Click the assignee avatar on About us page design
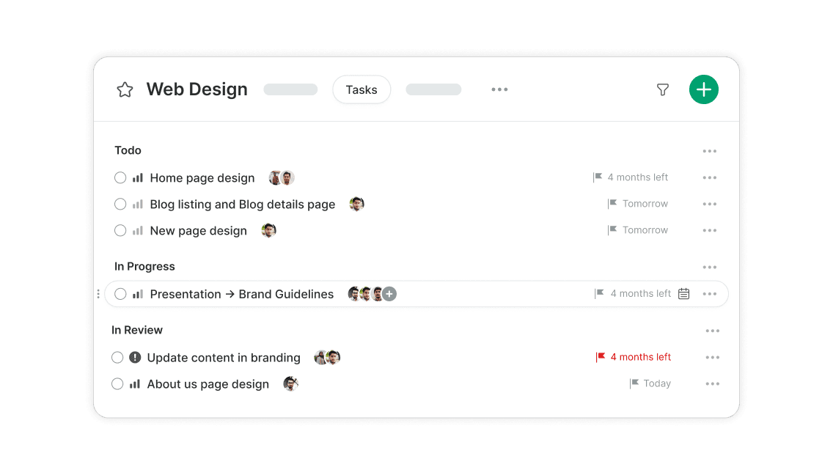This screenshot has width=833, height=475. tap(290, 383)
